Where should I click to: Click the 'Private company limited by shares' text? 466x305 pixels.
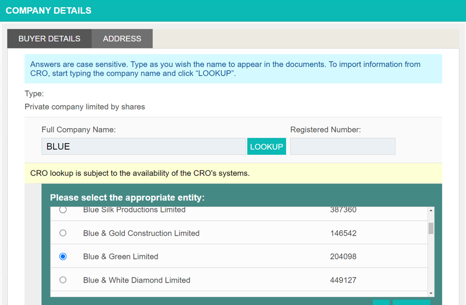85,107
